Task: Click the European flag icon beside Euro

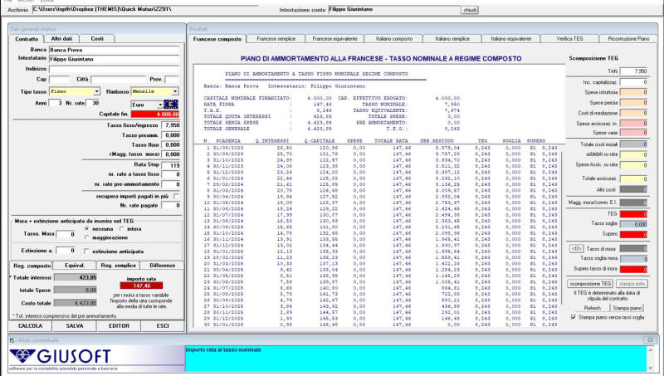Action: click(172, 104)
